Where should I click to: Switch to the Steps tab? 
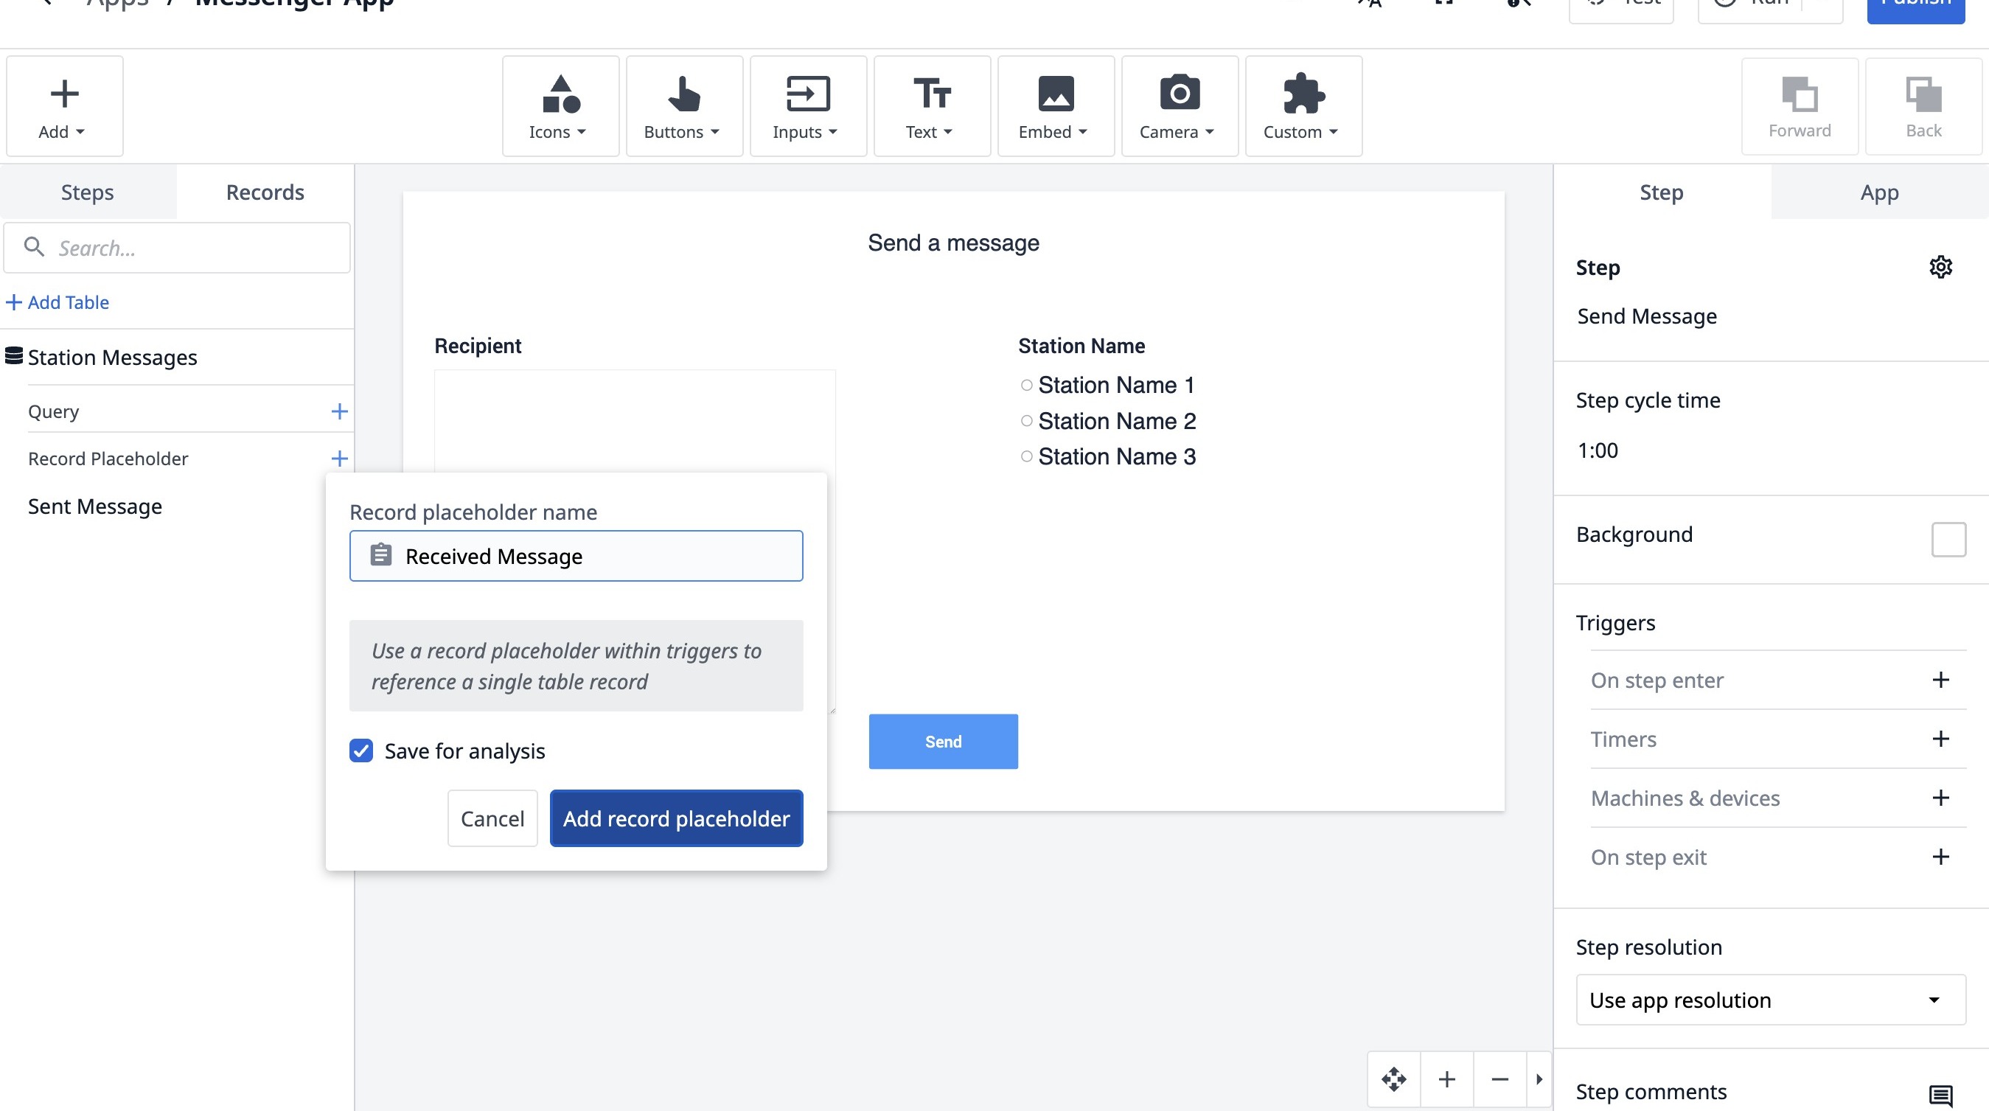pyautogui.click(x=87, y=192)
